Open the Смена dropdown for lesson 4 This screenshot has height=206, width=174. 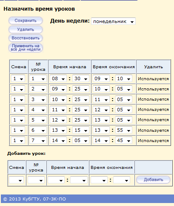pyautogui.click(x=18, y=110)
